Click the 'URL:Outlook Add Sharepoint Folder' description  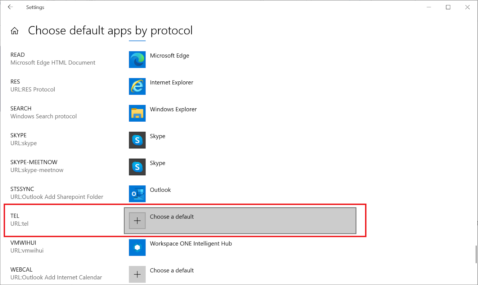(57, 197)
